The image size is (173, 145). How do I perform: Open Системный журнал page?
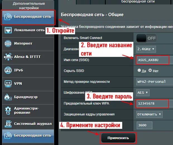point(28,124)
